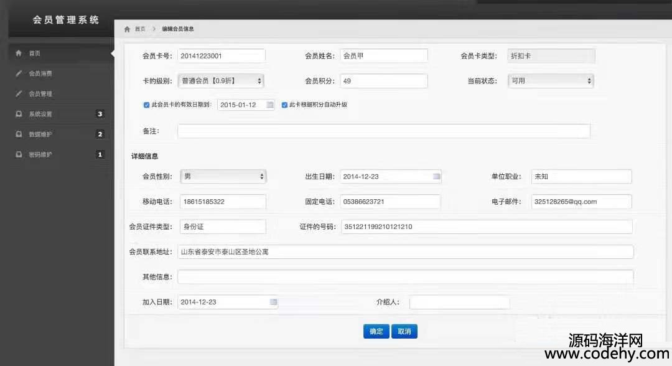672x366 pixels.
Task: Click the 会员联系地址 input field
Action: point(406,251)
